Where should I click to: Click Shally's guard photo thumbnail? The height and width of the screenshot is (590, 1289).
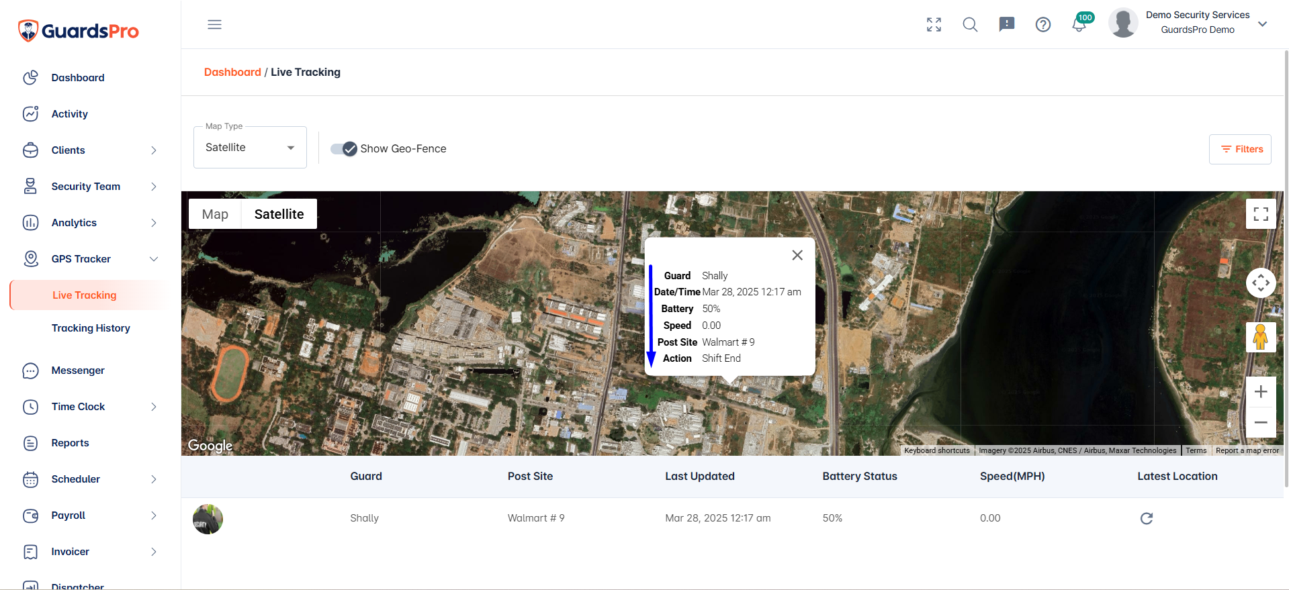coord(208,519)
